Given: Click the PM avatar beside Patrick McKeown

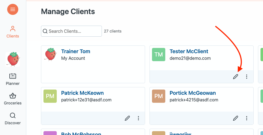Looking at the screenshot, I should 50,96.
